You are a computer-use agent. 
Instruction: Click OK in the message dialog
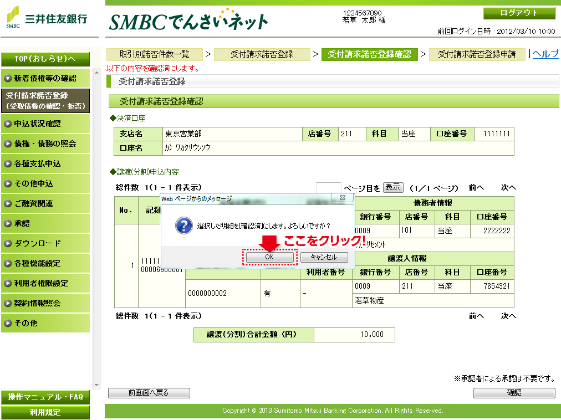(x=269, y=257)
